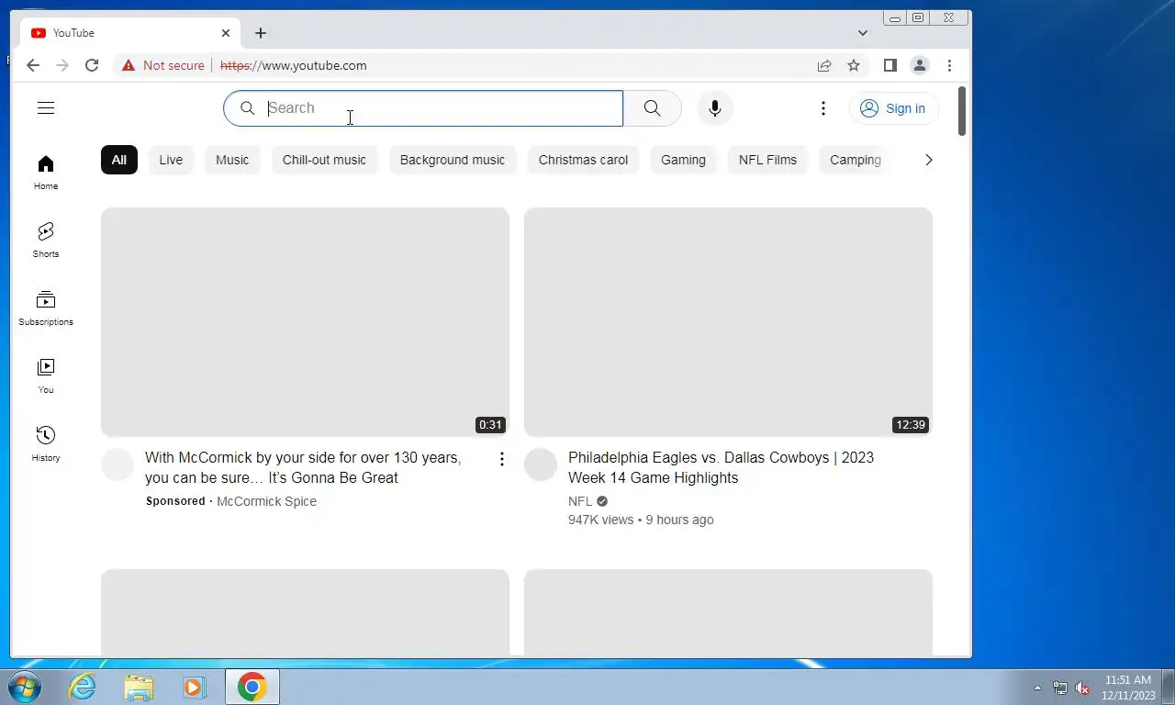Click the Sign in button
Viewport: 1175px width, 705px height.
pos(893,108)
